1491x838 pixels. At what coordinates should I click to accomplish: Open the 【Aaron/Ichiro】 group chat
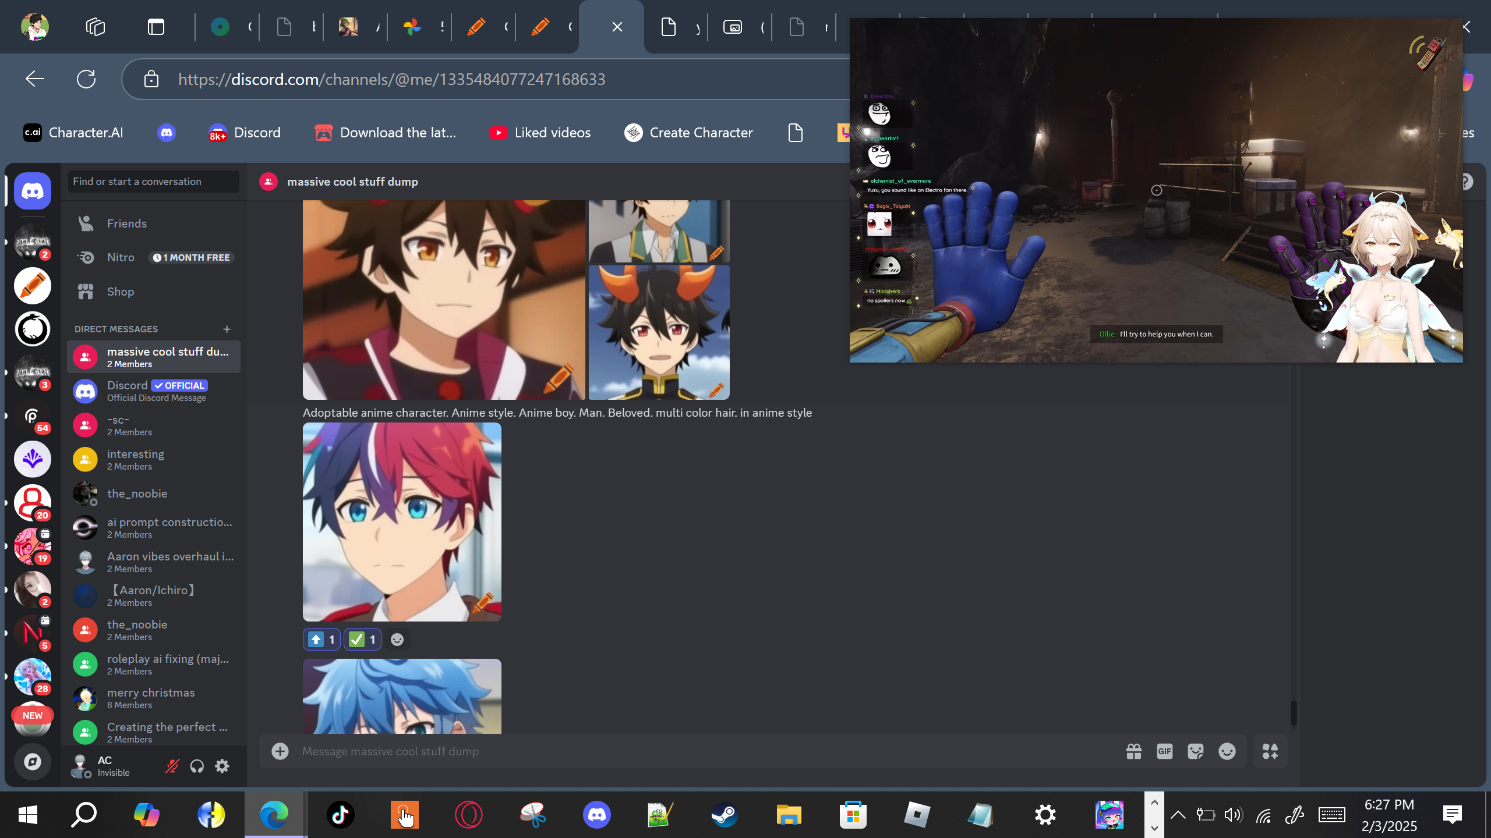coord(154,596)
